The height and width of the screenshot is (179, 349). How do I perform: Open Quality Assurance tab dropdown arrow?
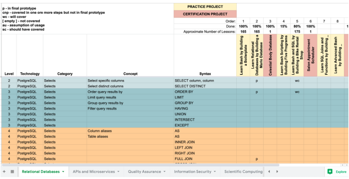(165, 172)
